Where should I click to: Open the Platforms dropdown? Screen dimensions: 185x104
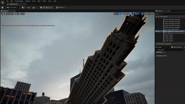(x=60, y=8)
